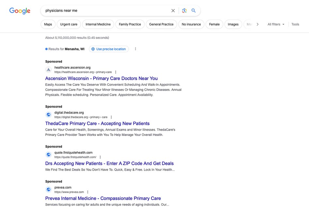Click the ascension.org primary-care URL breadcrumb
The image size is (309, 217).
[83, 72]
